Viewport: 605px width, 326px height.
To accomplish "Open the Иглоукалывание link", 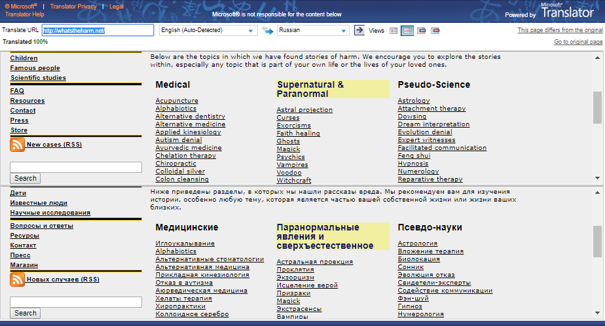I will point(185,244).
